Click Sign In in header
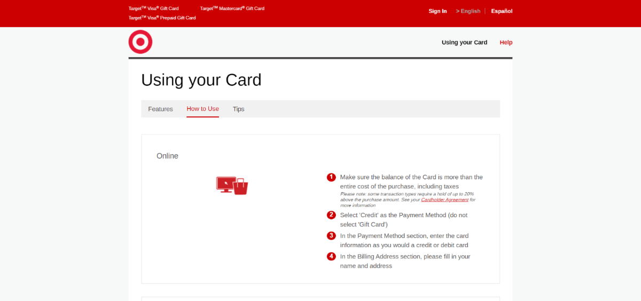Screen dimensions: 641x301 click(437, 11)
